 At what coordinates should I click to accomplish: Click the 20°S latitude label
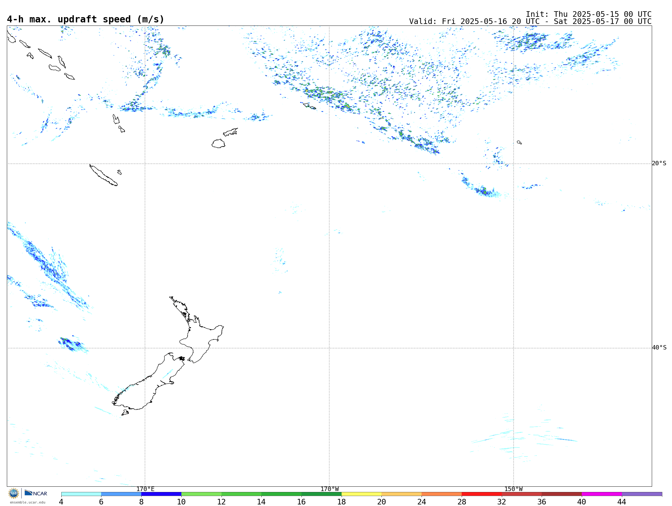659,163
